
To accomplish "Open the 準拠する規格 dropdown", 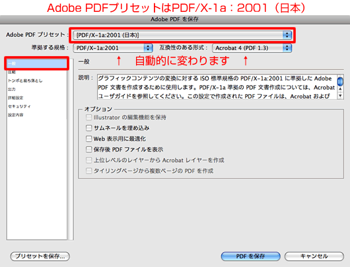I will click(113, 48).
